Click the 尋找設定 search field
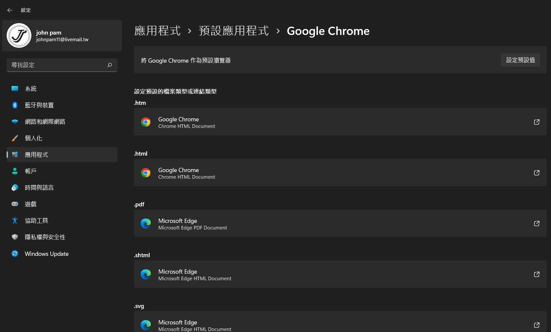Image resolution: width=551 pixels, height=332 pixels. coord(61,65)
